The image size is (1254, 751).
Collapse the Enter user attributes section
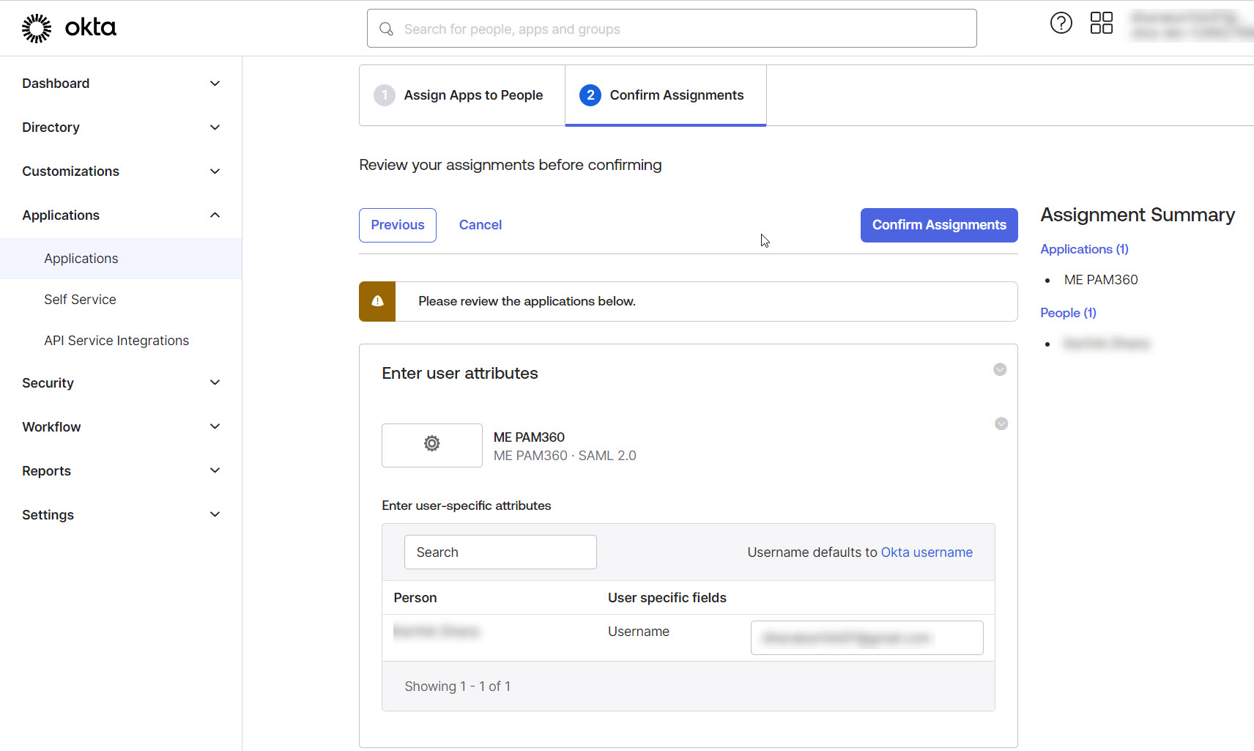click(x=999, y=369)
